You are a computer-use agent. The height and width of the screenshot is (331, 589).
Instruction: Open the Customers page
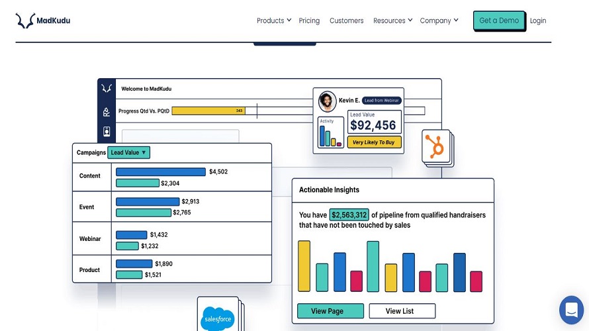coord(346,21)
